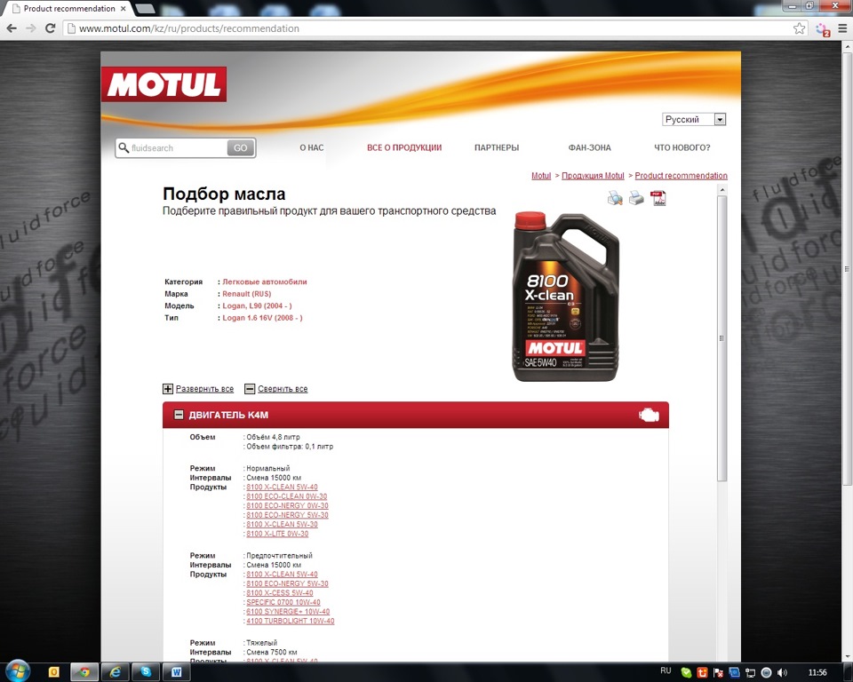The width and height of the screenshot is (853, 682).
Task: Open 4100 TURBOLIGHT 10W-40 product link
Action: 291,621
